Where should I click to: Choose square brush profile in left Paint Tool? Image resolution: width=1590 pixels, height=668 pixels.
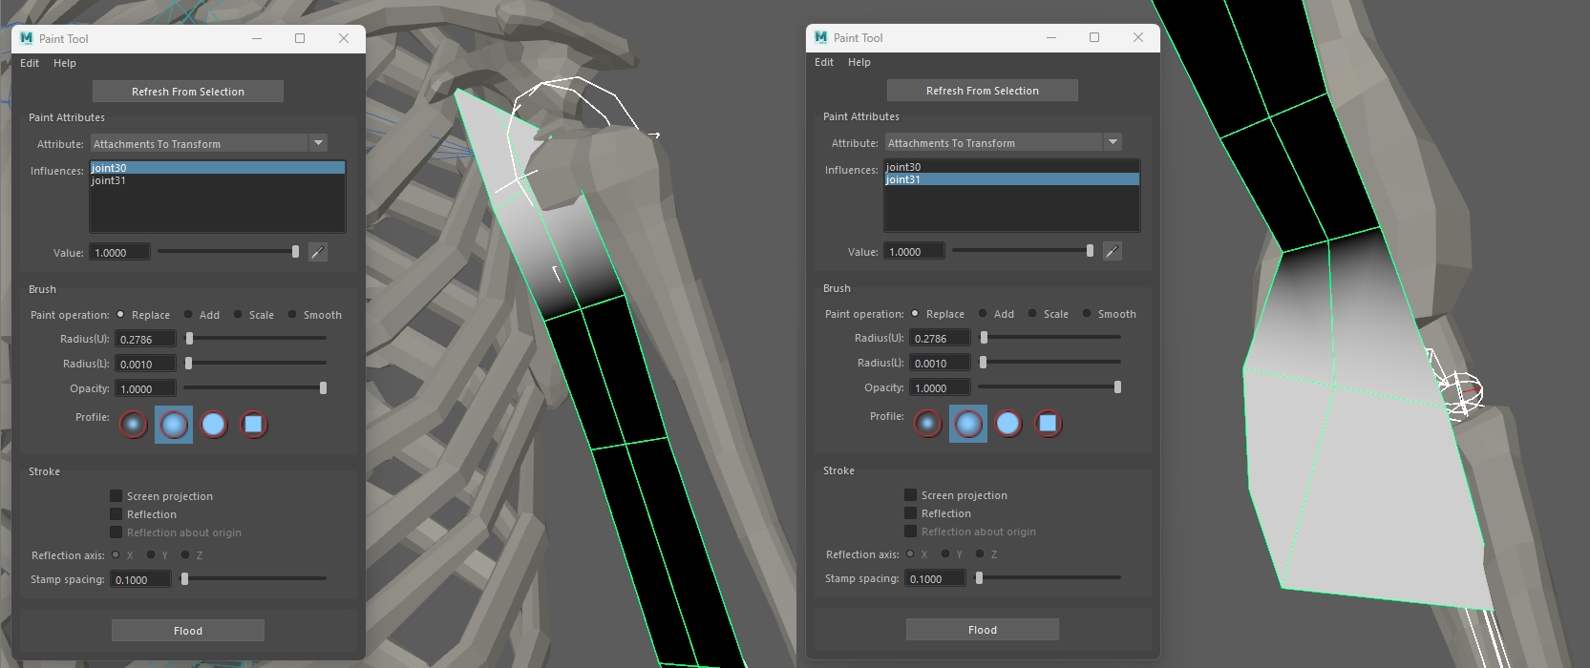tap(253, 425)
